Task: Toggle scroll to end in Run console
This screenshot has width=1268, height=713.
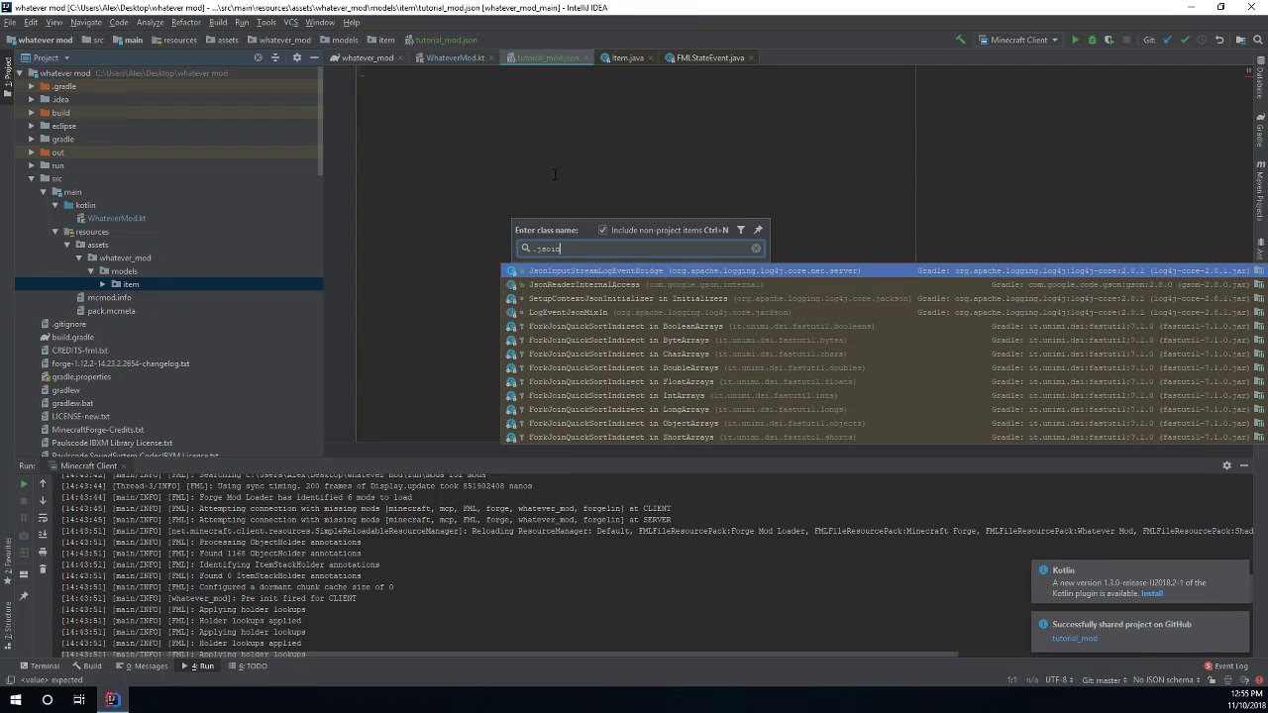Action: click(x=43, y=535)
